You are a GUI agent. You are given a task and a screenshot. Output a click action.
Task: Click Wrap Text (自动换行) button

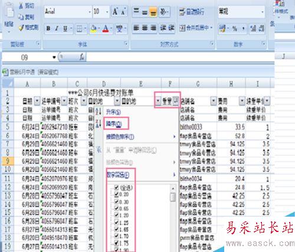[192, 12]
